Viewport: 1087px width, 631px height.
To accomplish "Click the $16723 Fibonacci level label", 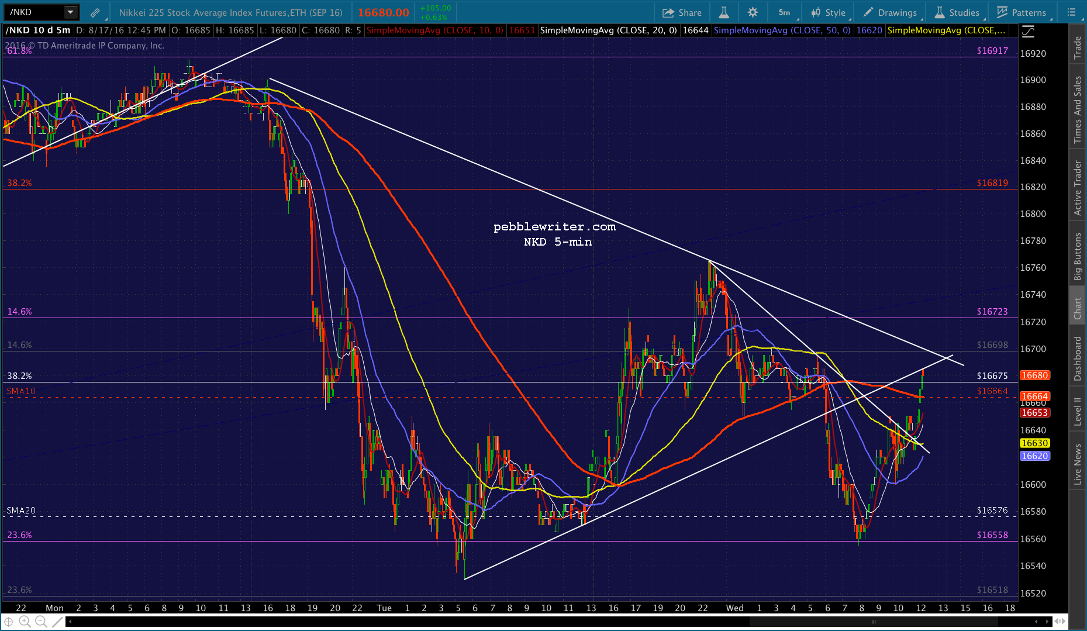I will point(992,312).
